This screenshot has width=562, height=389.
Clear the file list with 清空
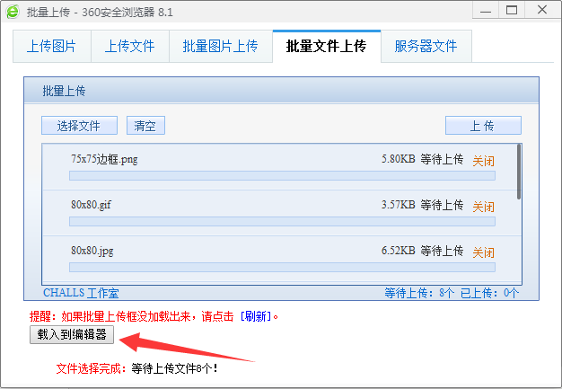pos(145,126)
